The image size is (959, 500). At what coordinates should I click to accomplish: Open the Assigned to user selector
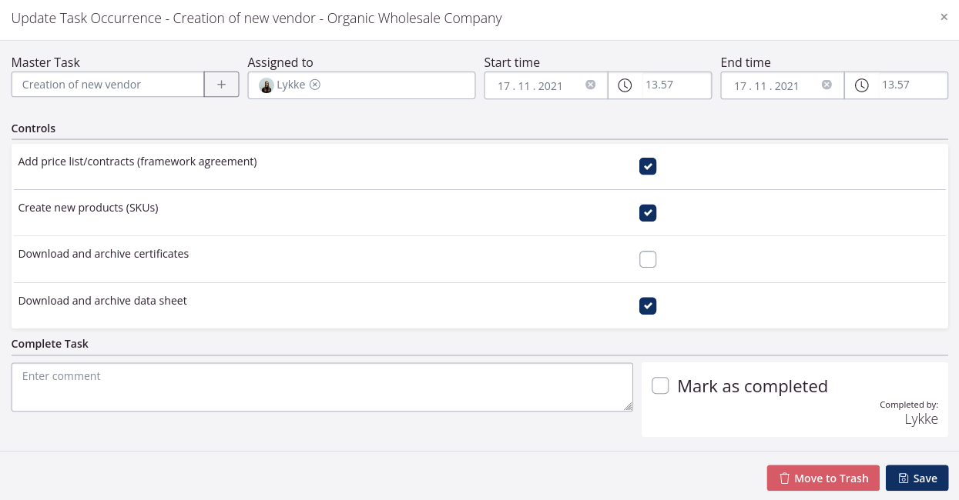401,85
